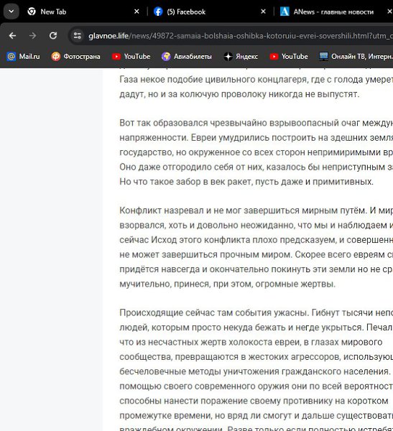The image size is (393, 431).
Task: Click the paragraph starting "Вот так образовался"
Action: click(x=256, y=152)
